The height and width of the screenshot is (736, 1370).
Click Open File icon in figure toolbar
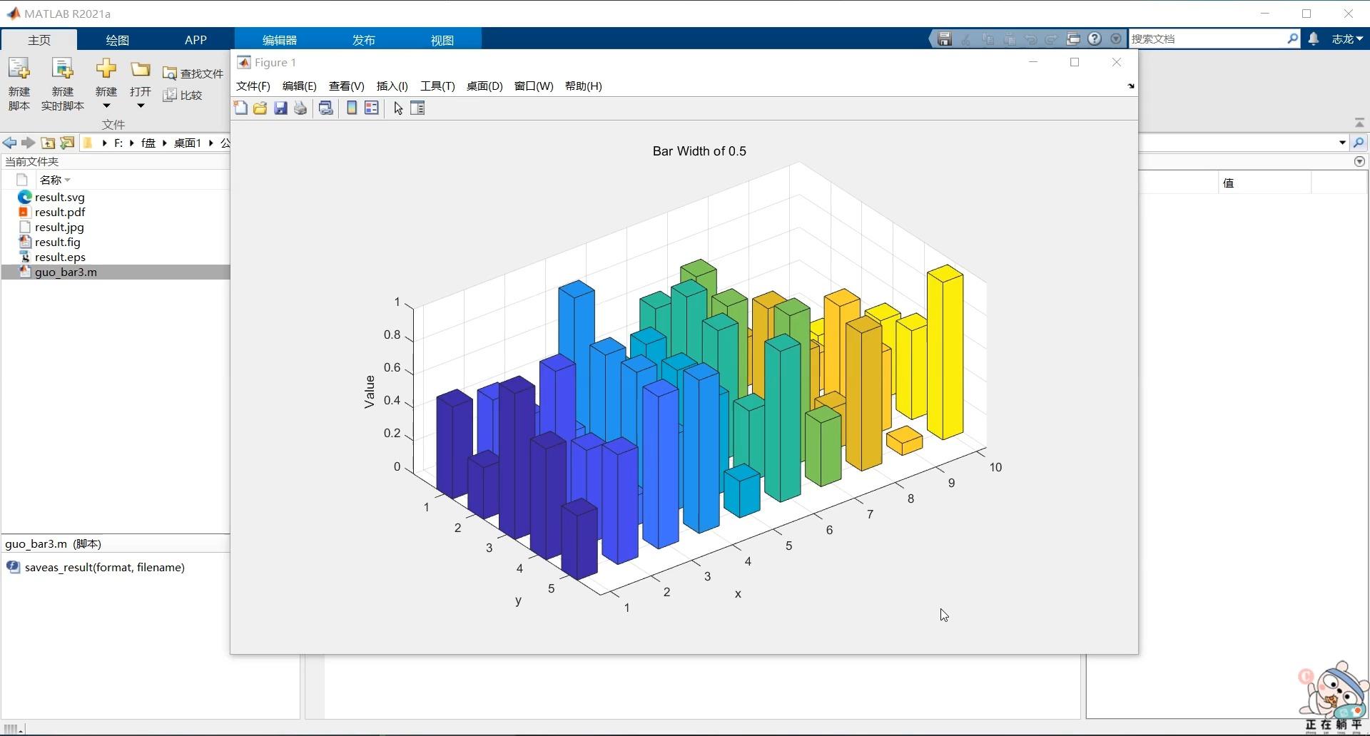point(260,108)
